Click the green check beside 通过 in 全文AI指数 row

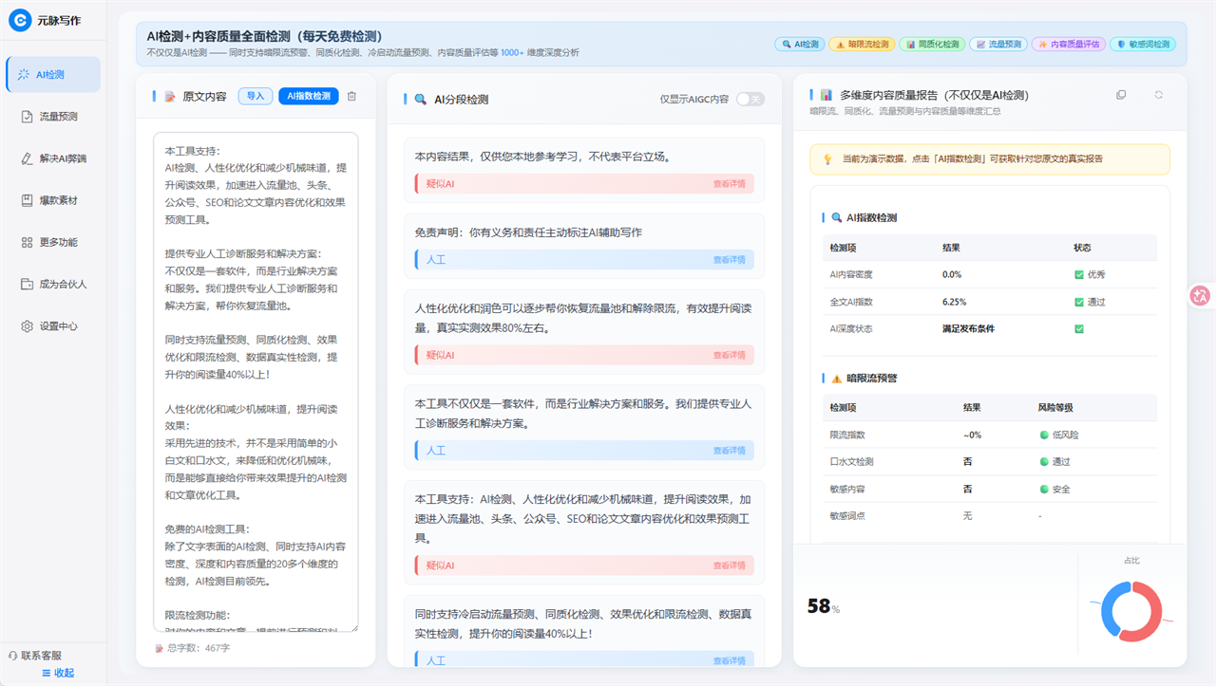point(1079,302)
